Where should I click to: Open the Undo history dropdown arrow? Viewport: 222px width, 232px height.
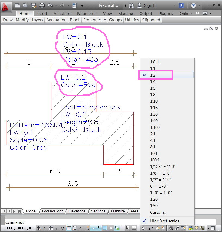56,5
